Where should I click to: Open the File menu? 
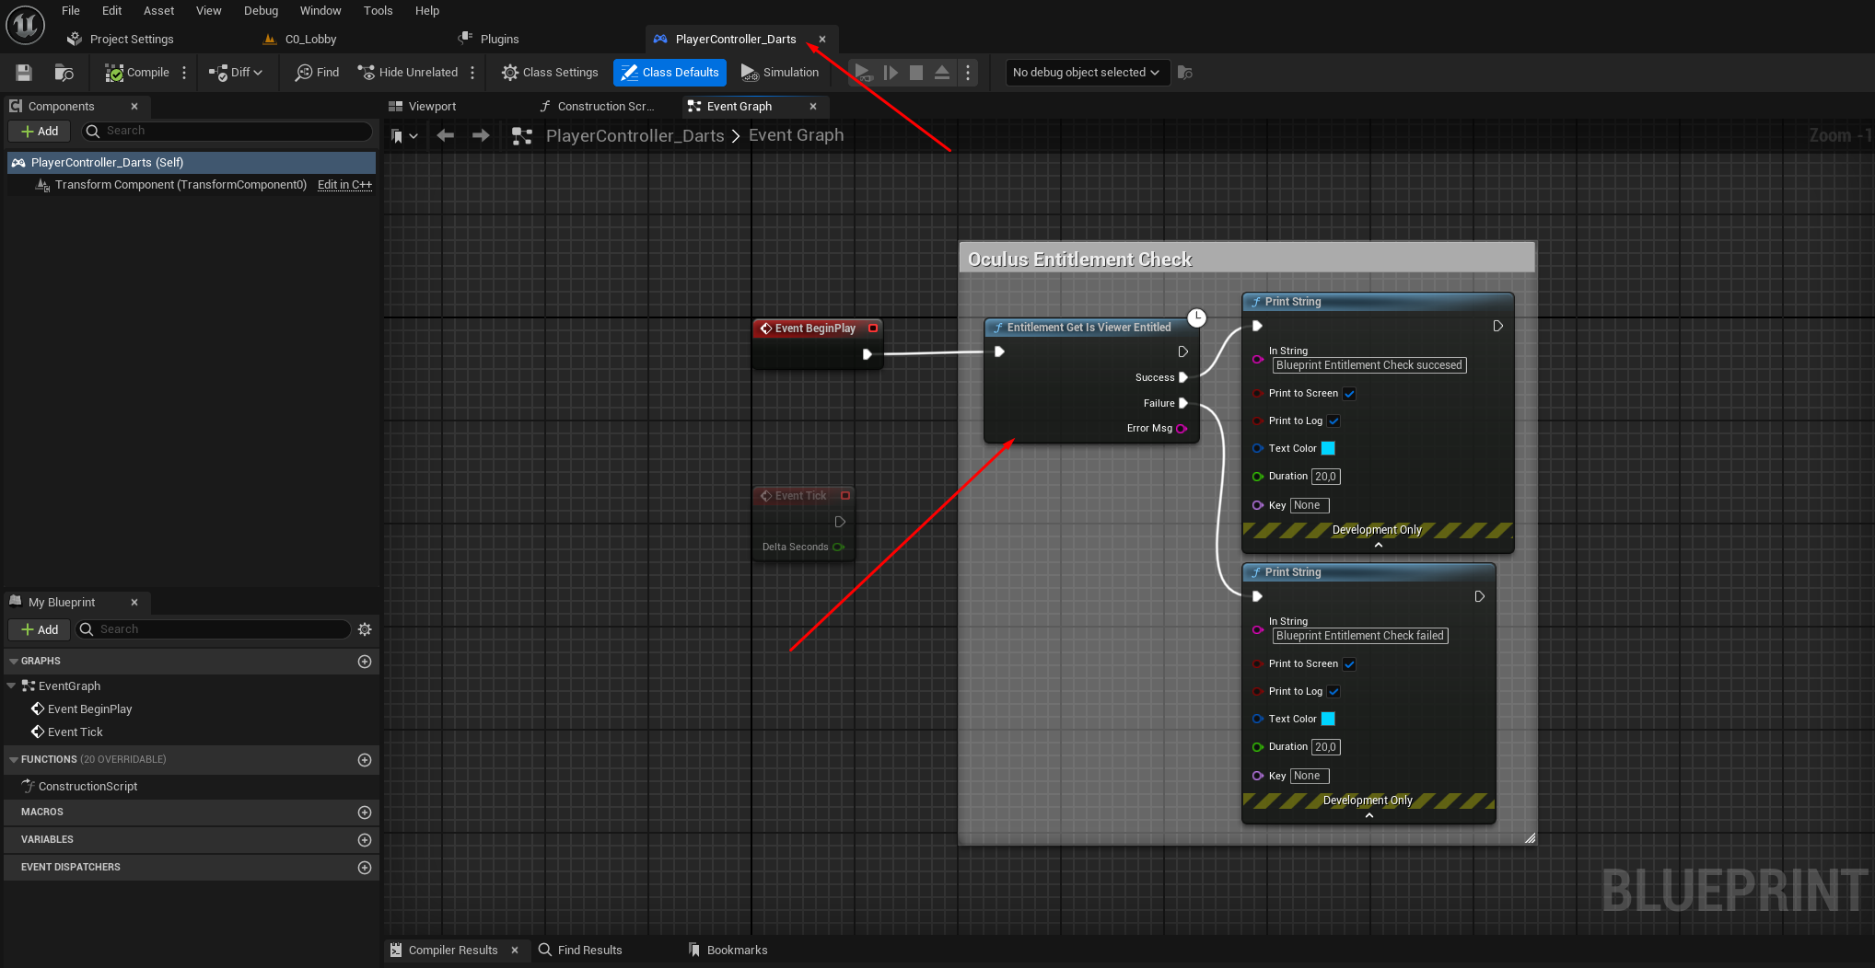(x=71, y=10)
